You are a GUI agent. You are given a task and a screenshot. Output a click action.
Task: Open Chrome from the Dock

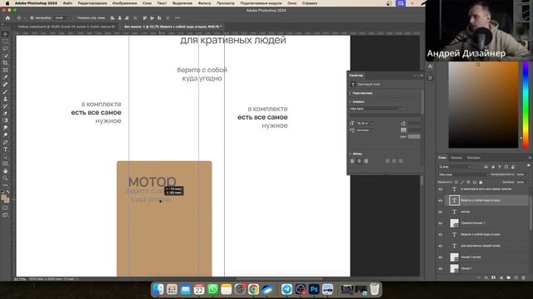pyautogui.click(x=253, y=289)
